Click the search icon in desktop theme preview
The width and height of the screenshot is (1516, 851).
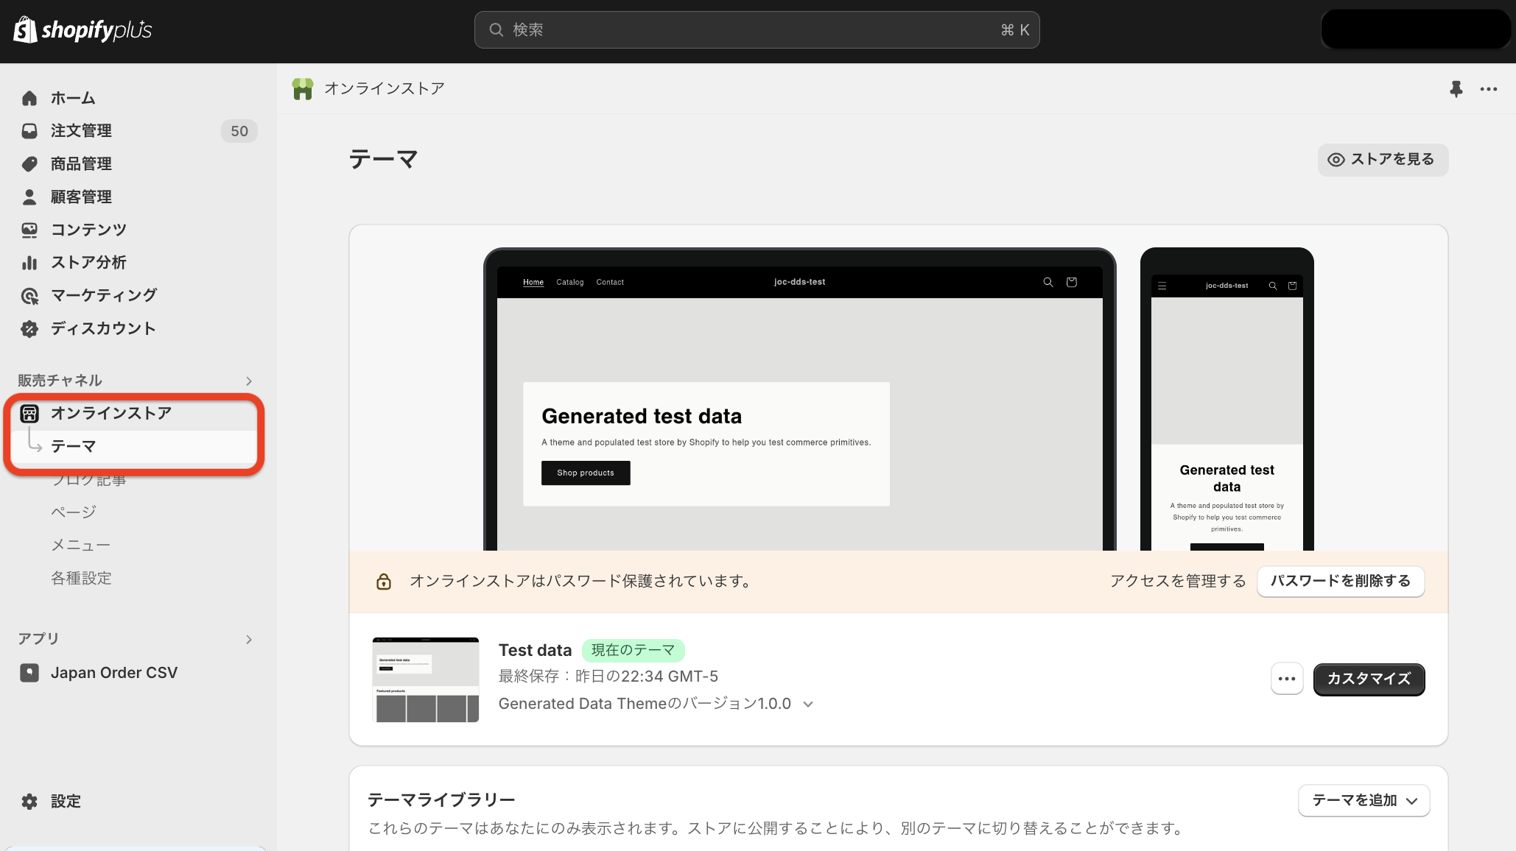click(1048, 282)
